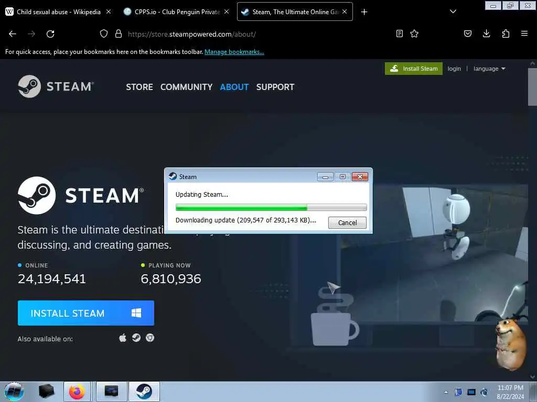This screenshot has width=537, height=402.
Task: Switch to Firefox in the taskbar
Action: 77,392
